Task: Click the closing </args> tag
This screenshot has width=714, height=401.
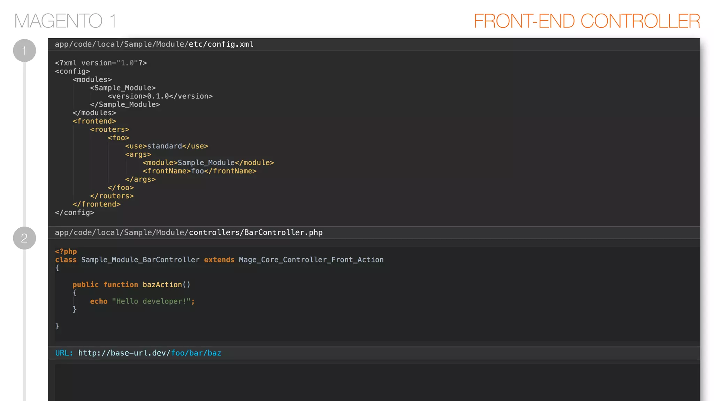Action: 140,180
